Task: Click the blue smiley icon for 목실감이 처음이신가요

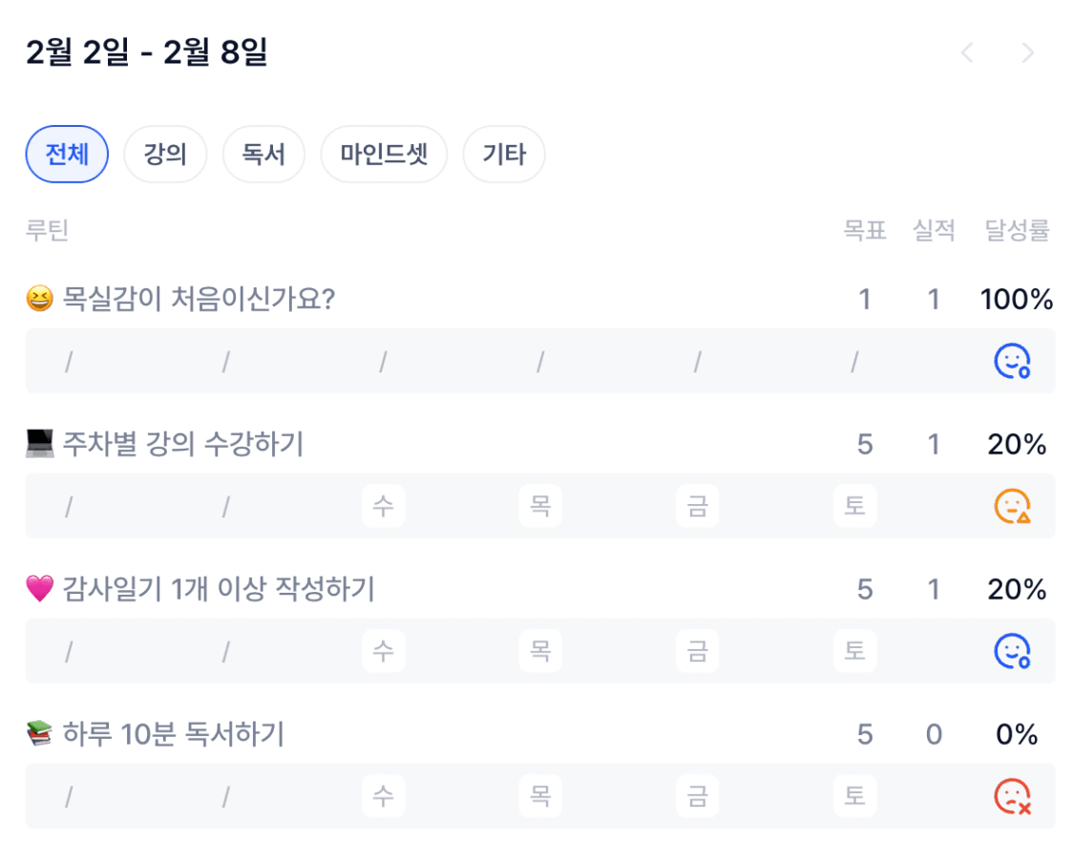Action: (1012, 361)
